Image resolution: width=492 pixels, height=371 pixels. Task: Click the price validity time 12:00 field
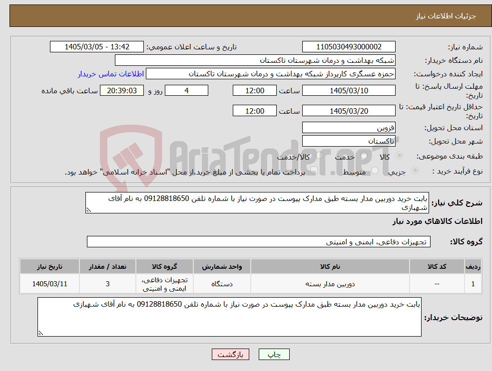tap(254, 111)
